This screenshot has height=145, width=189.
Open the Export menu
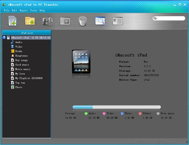(24, 10)
